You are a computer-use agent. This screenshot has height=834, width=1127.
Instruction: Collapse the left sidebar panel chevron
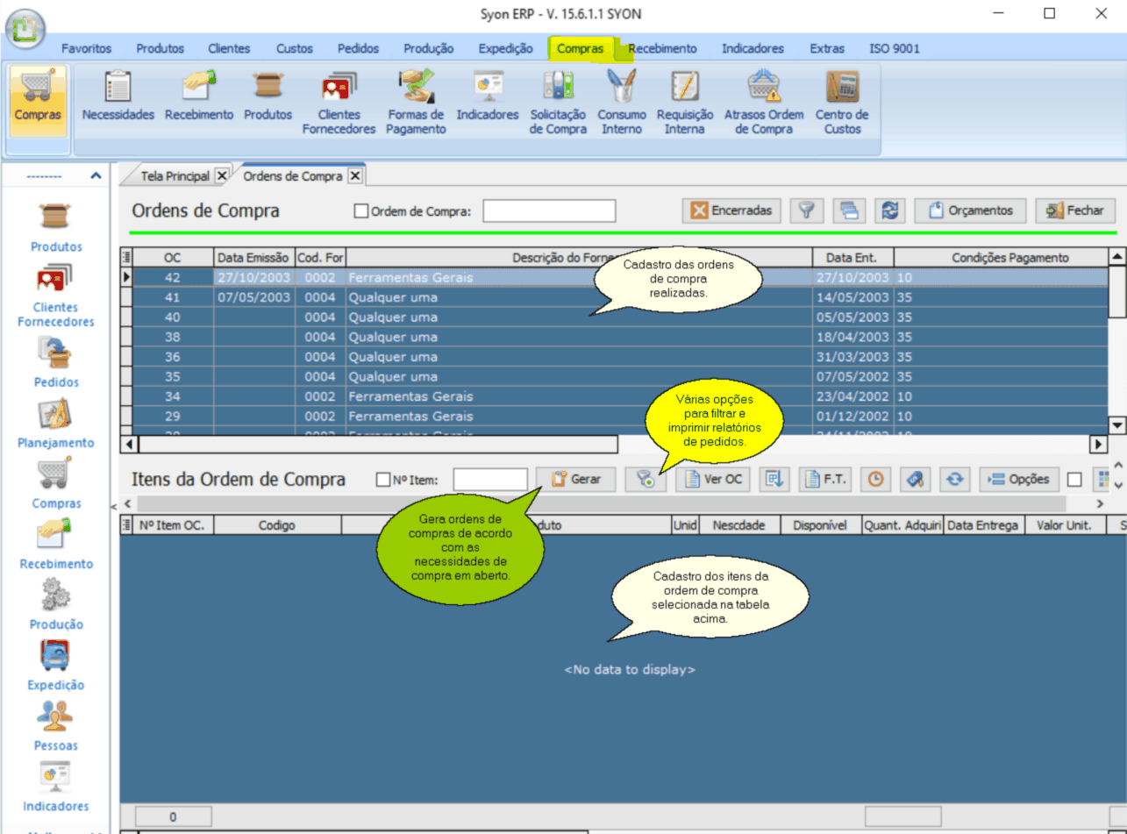click(x=96, y=176)
